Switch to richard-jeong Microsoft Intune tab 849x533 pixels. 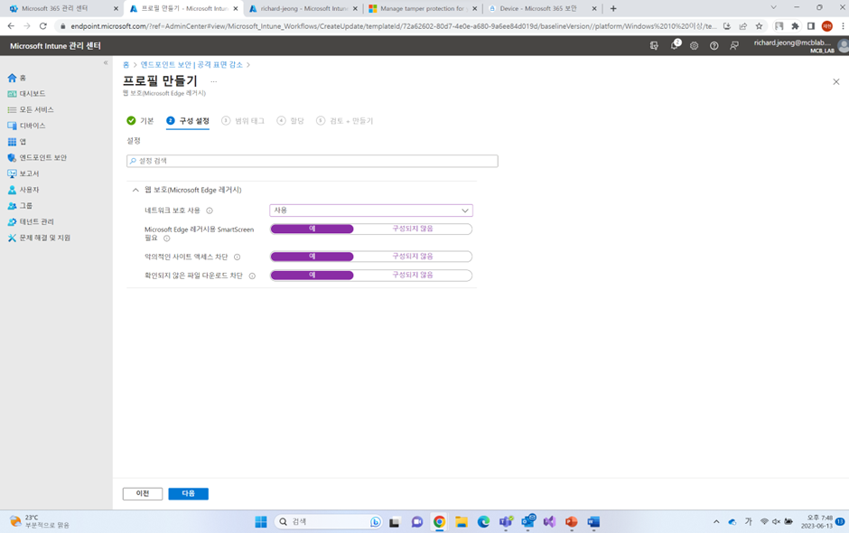pyautogui.click(x=303, y=9)
